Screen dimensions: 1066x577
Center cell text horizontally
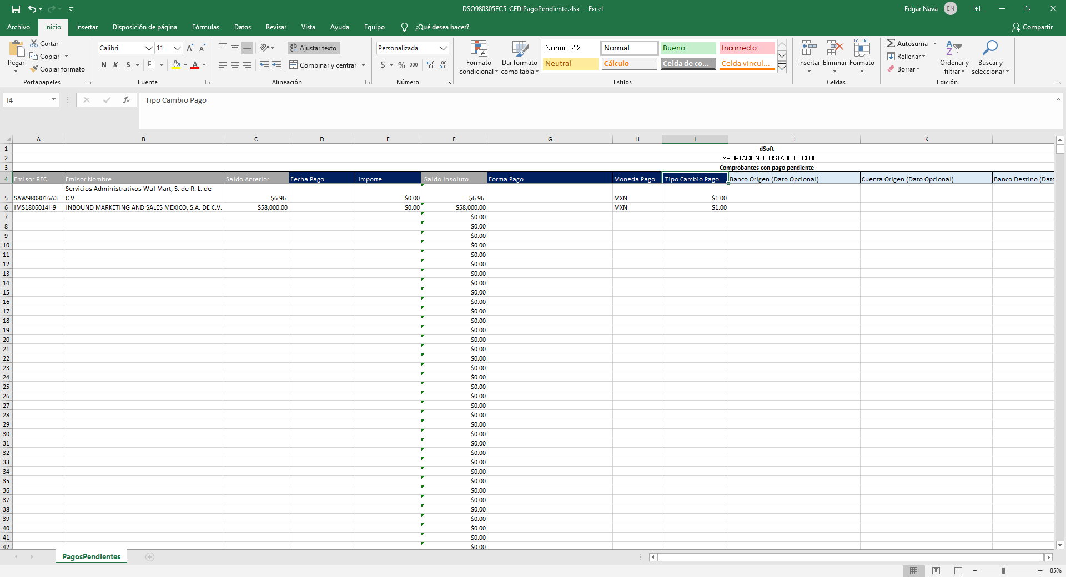235,65
